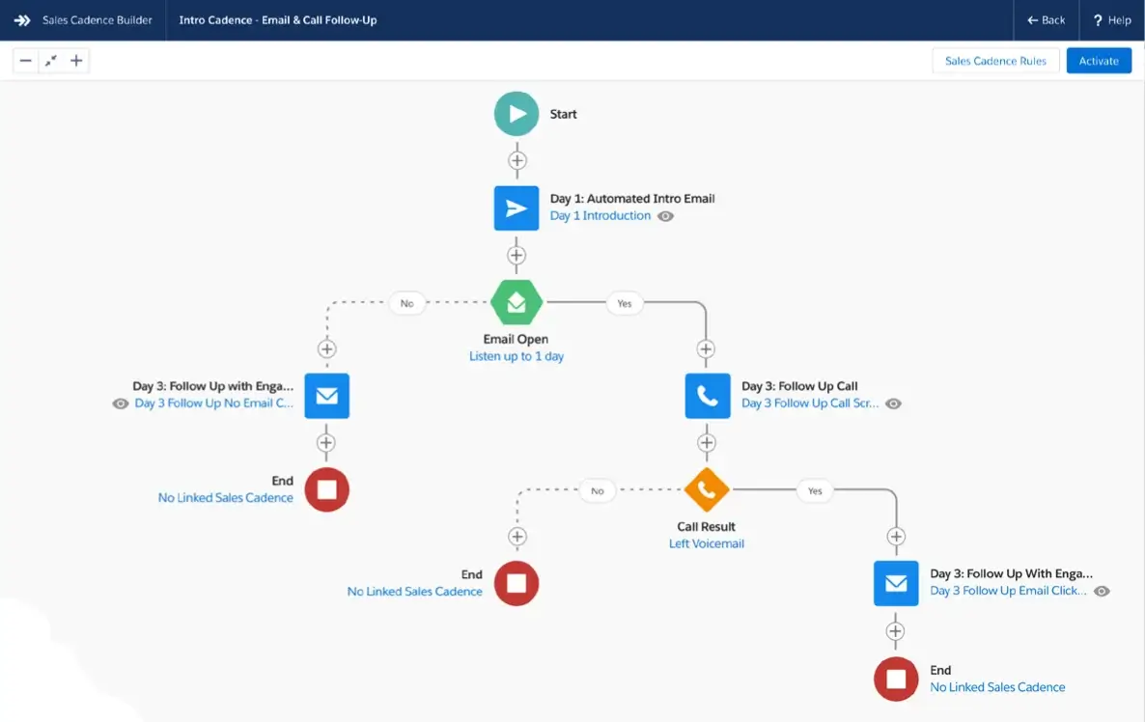Select the leftmost red End node
1145x722 pixels.
[326, 489]
